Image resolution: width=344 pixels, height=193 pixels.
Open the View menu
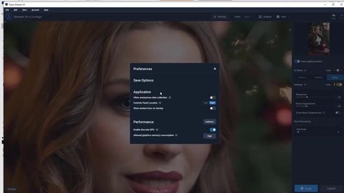point(24,10)
